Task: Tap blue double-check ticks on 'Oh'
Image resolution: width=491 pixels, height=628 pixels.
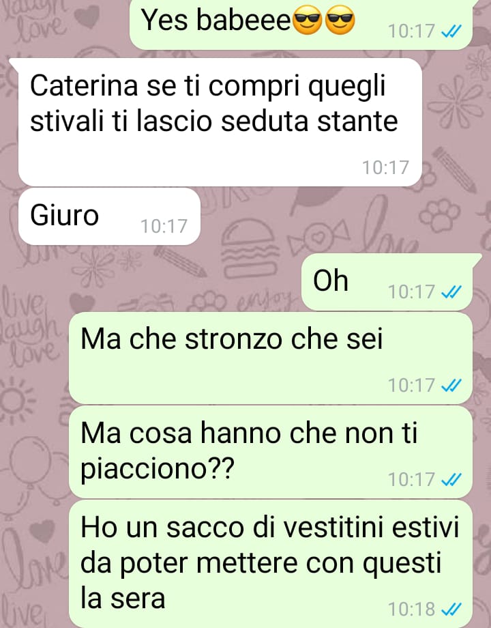Action: tap(451, 291)
